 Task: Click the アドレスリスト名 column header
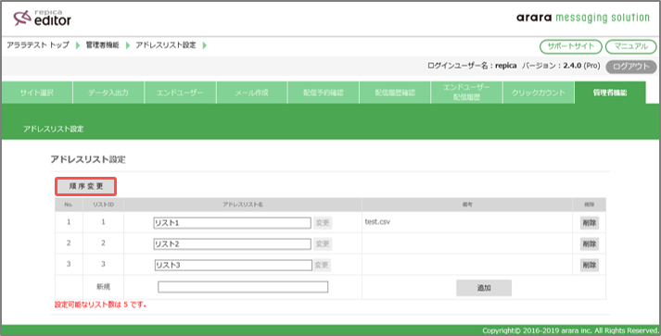[243, 205]
